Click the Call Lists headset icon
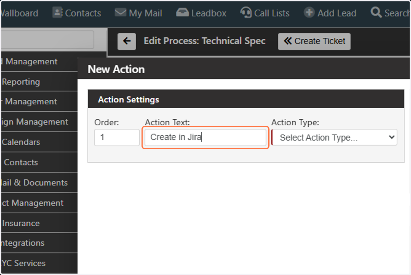The height and width of the screenshot is (275, 411). click(x=246, y=13)
